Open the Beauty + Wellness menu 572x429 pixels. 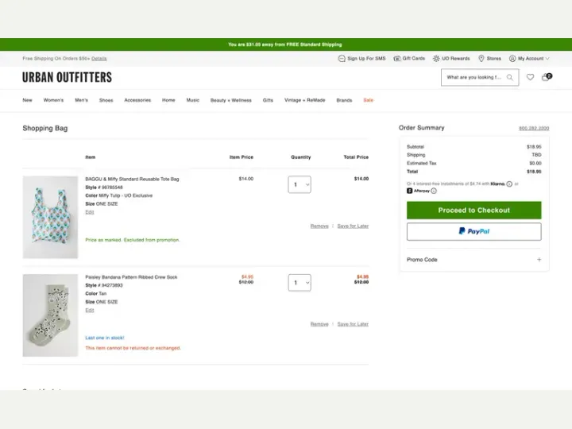point(231,100)
